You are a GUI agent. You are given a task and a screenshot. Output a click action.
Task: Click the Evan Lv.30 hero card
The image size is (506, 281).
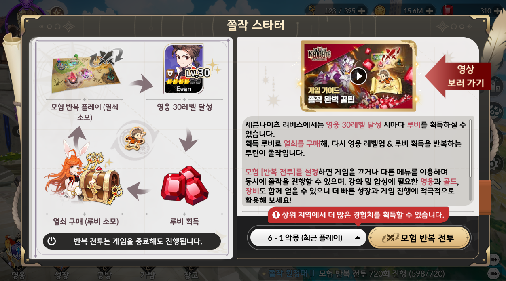pos(184,69)
